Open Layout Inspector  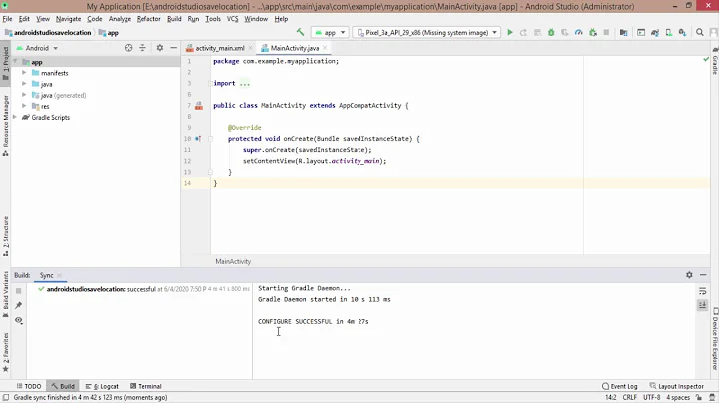point(676,386)
